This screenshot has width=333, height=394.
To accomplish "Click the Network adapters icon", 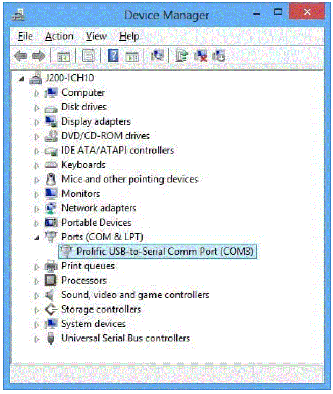I will pyautogui.click(x=51, y=209).
